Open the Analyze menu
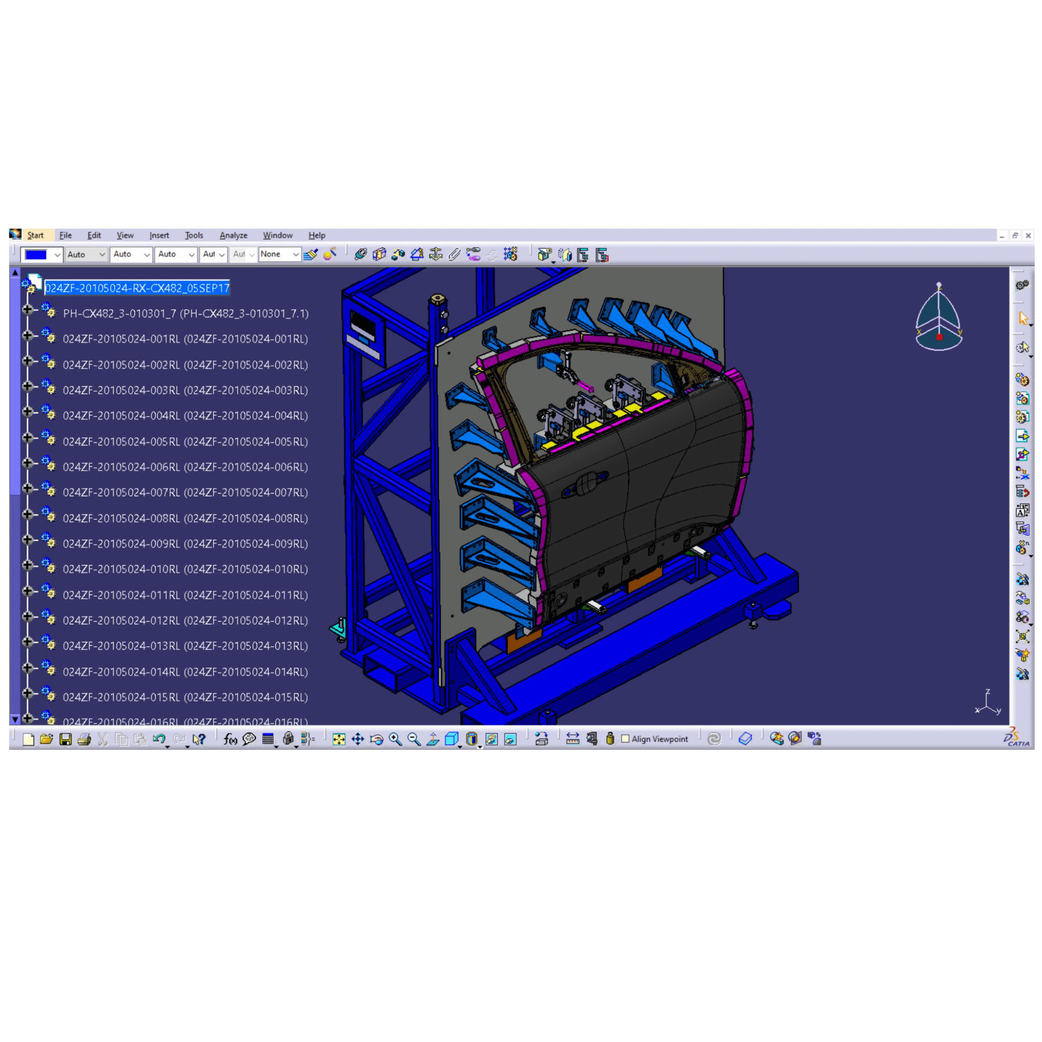The height and width of the screenshot is (1042, 1042). pos(233,235)
